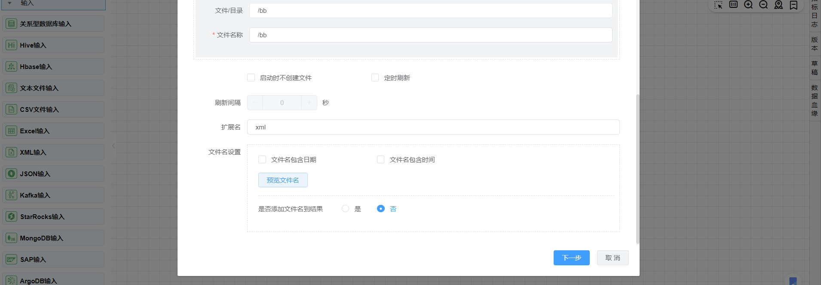This screenshot has height=285, width=821.
Task: Click the zoom out magnifier icon
Action: point(763,5)
